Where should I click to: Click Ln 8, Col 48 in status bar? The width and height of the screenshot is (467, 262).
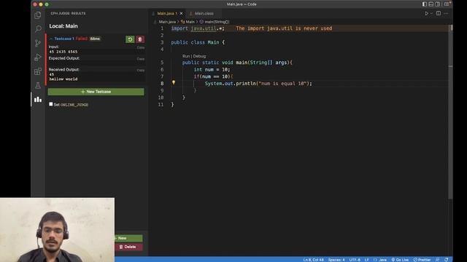(x=313, y=260)
